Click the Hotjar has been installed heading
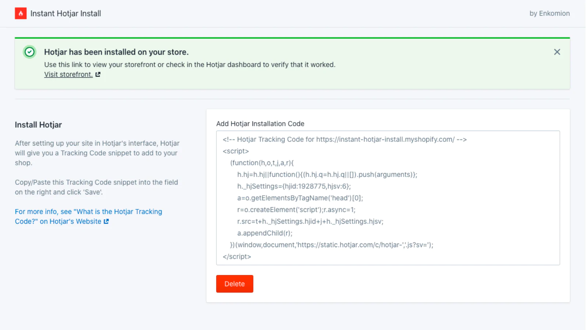The width and height of the screenshot is (587, 330). (116, 52)
